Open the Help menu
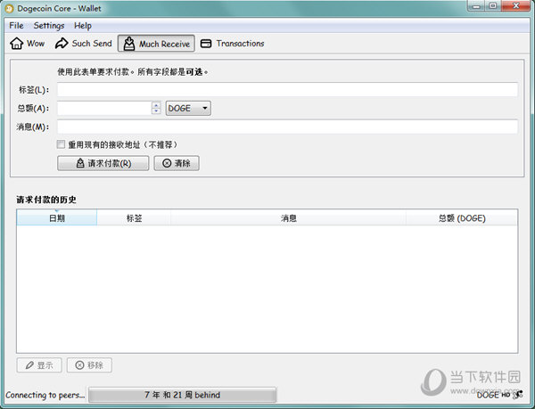535x409 pixels. click(83, 26)
